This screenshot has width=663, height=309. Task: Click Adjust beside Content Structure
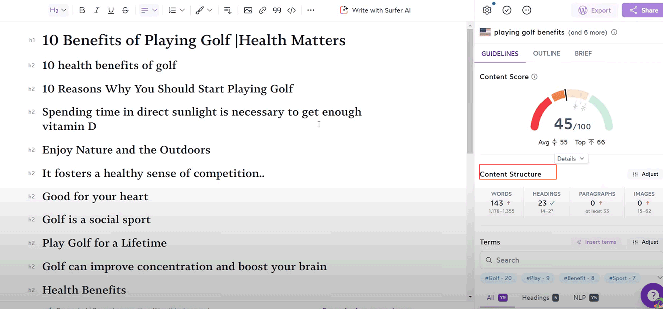[x=645, y=174]
